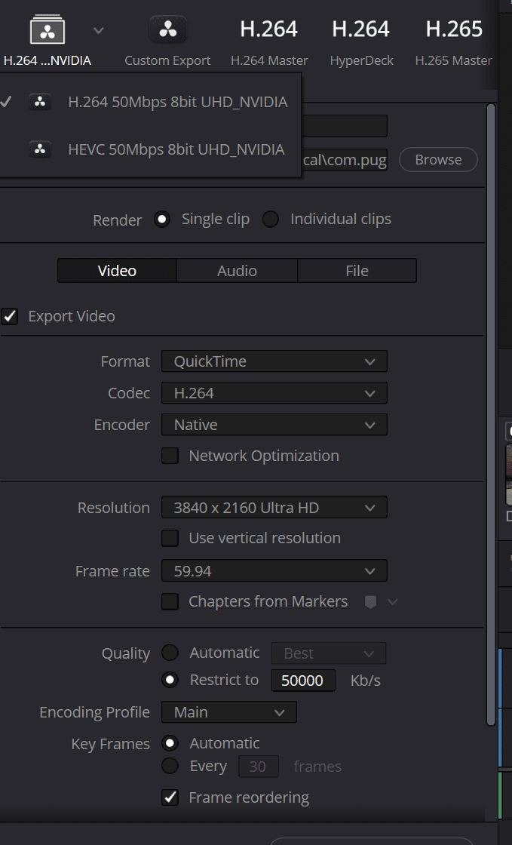Open the Frame rate 59.94 dropdown
Screen dimensions: 512x845
point(274,570)
